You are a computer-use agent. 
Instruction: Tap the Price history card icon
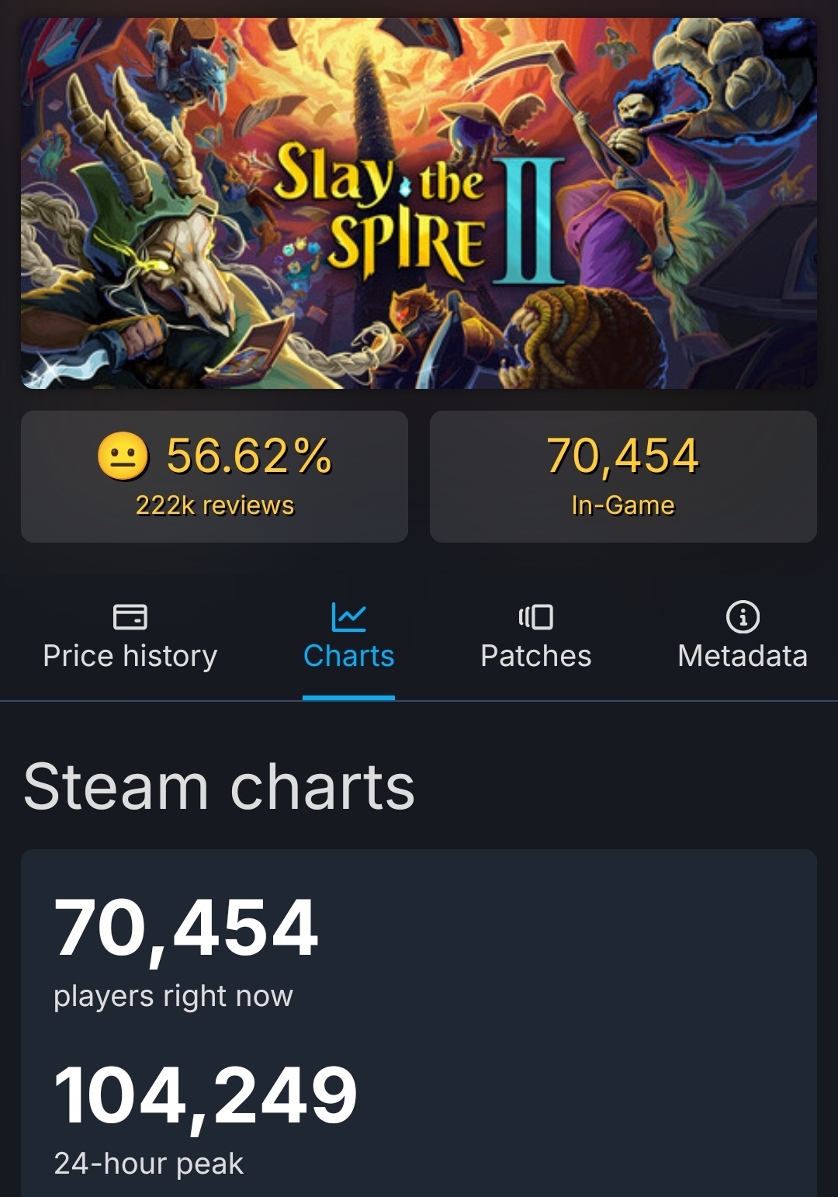pos(130,617)
